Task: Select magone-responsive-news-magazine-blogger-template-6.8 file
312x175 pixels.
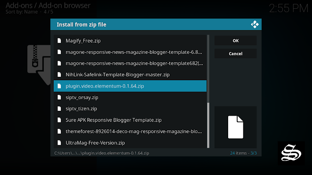Action: [x=130, y=52]
